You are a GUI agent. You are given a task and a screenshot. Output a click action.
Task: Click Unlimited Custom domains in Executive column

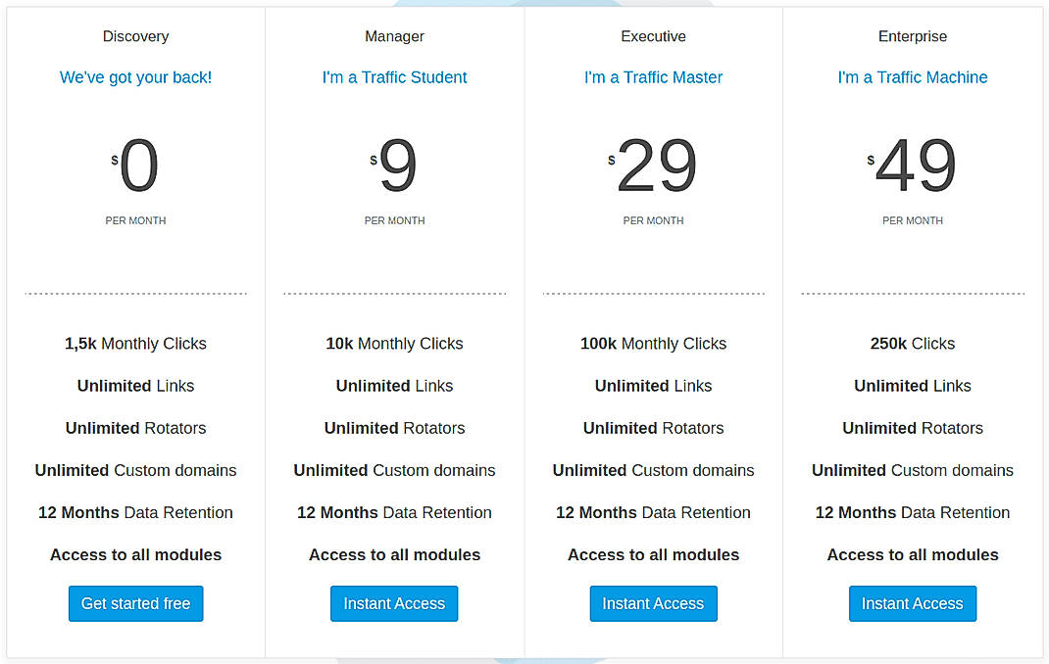pos(653,470)
